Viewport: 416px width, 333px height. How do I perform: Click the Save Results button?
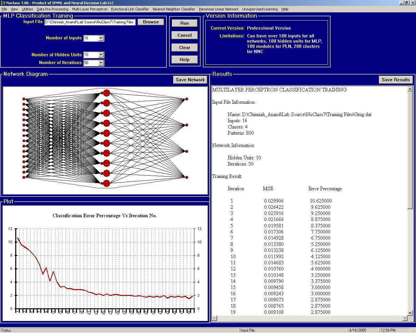pos(396,80)
